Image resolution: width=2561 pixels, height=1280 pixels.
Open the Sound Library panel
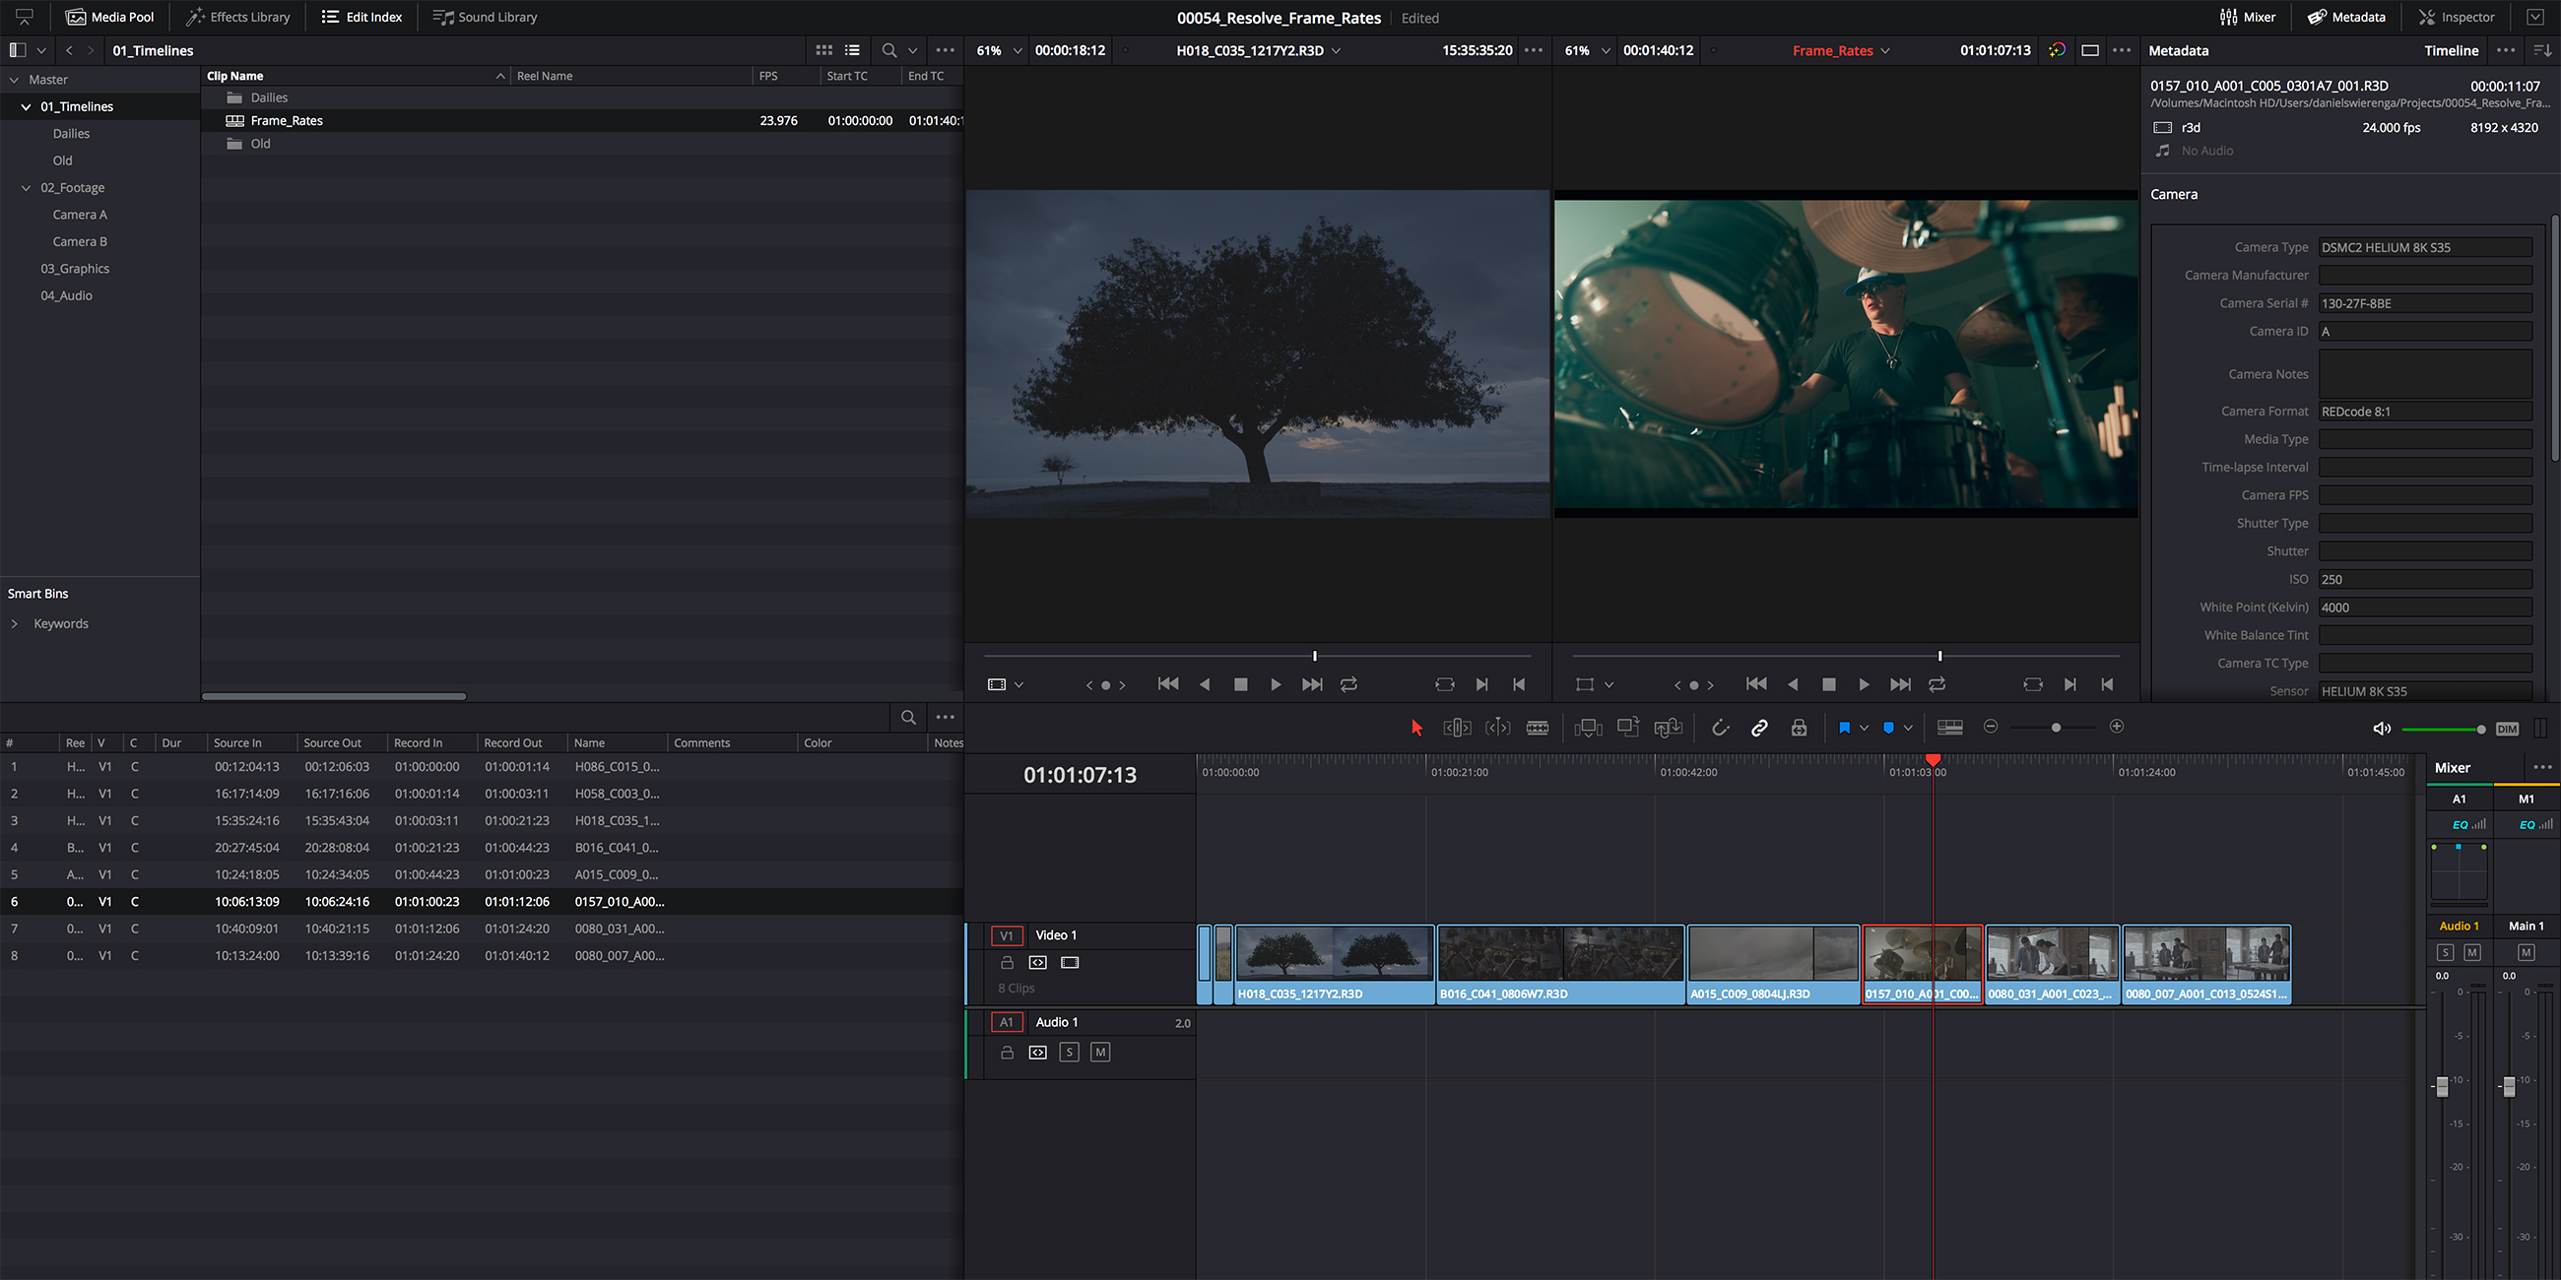click(x=487, y=16)
